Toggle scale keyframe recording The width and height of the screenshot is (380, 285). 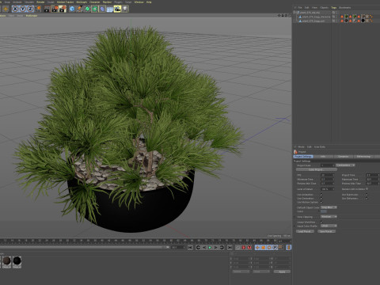coord(263,247)
